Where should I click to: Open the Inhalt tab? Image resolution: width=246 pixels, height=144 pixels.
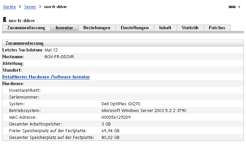(x=165, y=28)
